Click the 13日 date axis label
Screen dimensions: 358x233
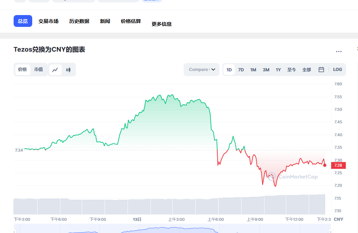[x=137, y=219]
